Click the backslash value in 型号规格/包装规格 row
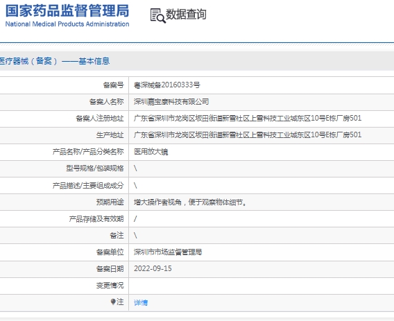394x321 pixels. pyautogui.click(x=135, y=168)
